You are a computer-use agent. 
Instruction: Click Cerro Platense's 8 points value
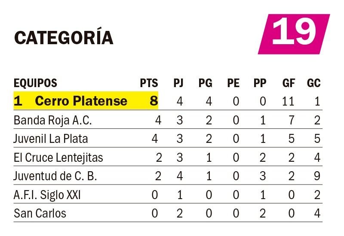(154, 101)
